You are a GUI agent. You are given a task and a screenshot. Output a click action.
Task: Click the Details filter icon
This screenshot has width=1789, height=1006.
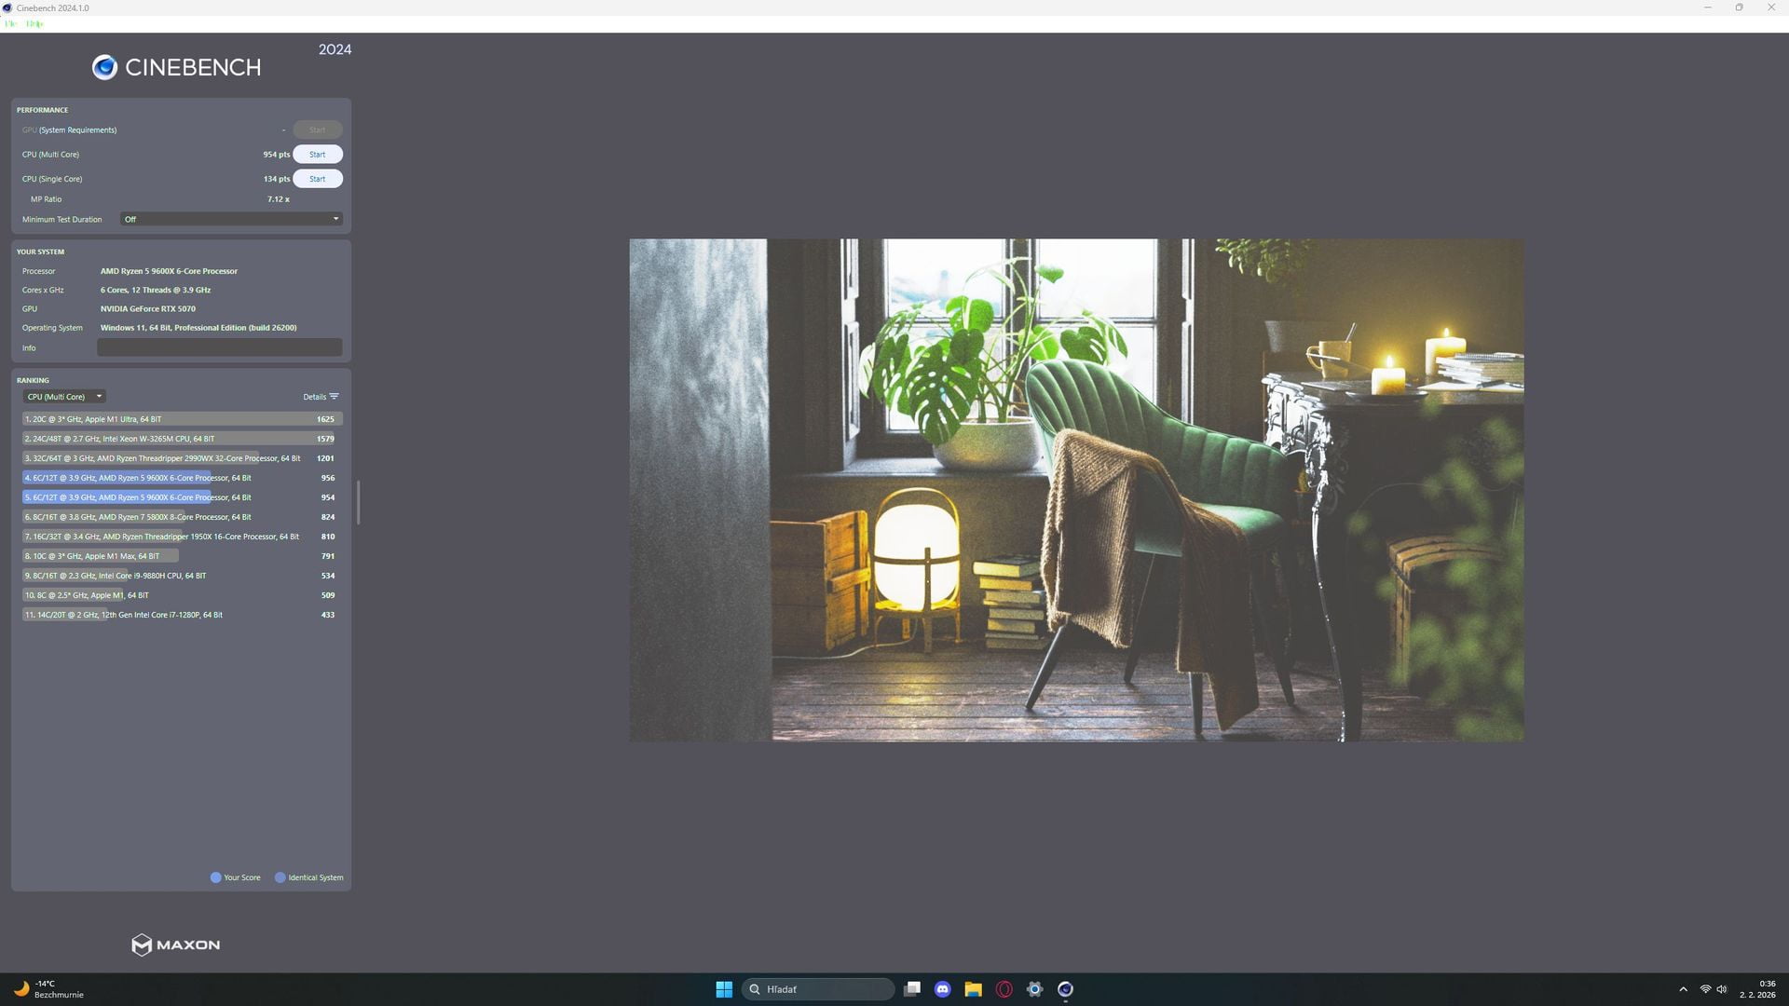[x=335, y=397]
